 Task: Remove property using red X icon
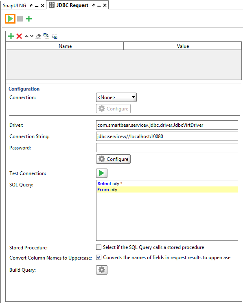19,36
